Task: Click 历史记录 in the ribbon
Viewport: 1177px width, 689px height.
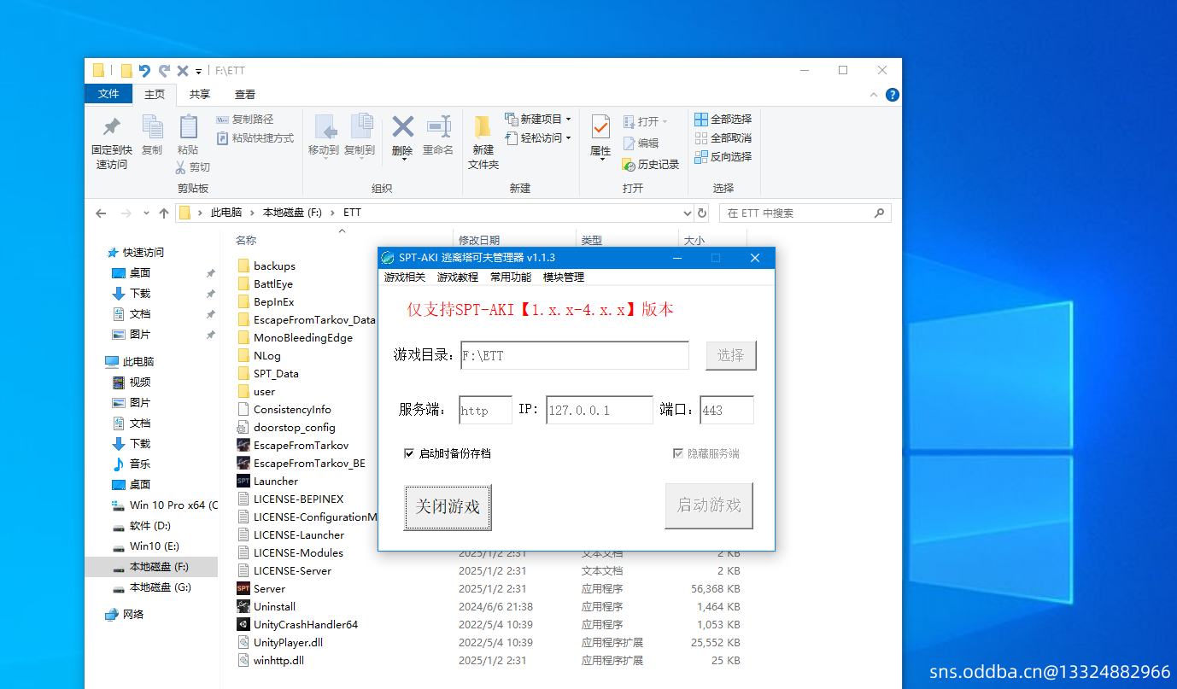Action: pos(651,165)
